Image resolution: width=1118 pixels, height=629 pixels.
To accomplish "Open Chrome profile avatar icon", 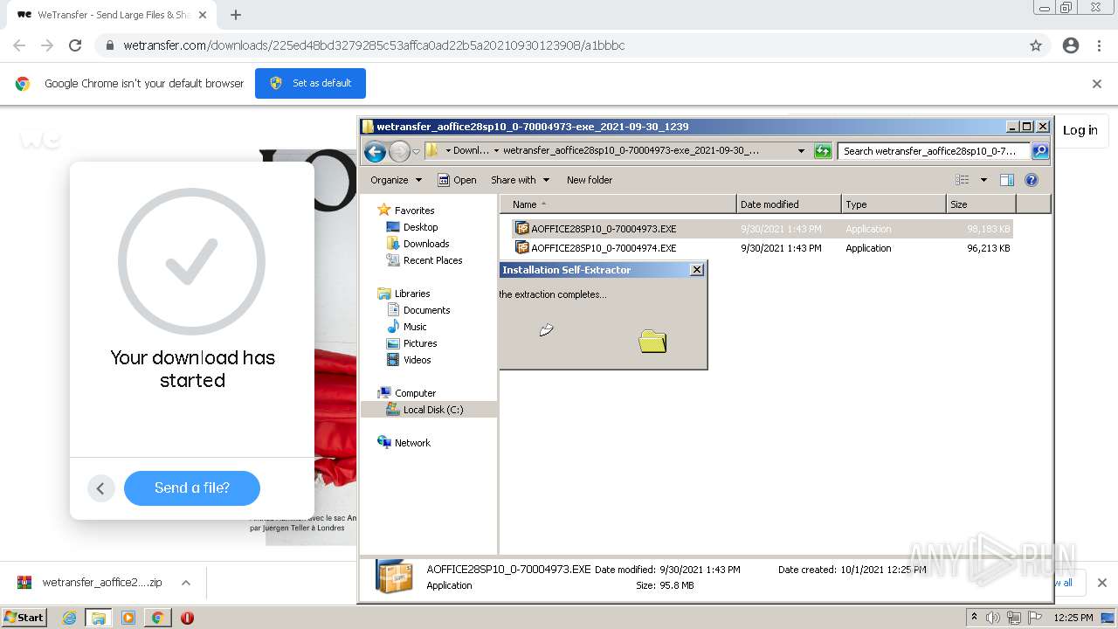I will point(1071,45).
